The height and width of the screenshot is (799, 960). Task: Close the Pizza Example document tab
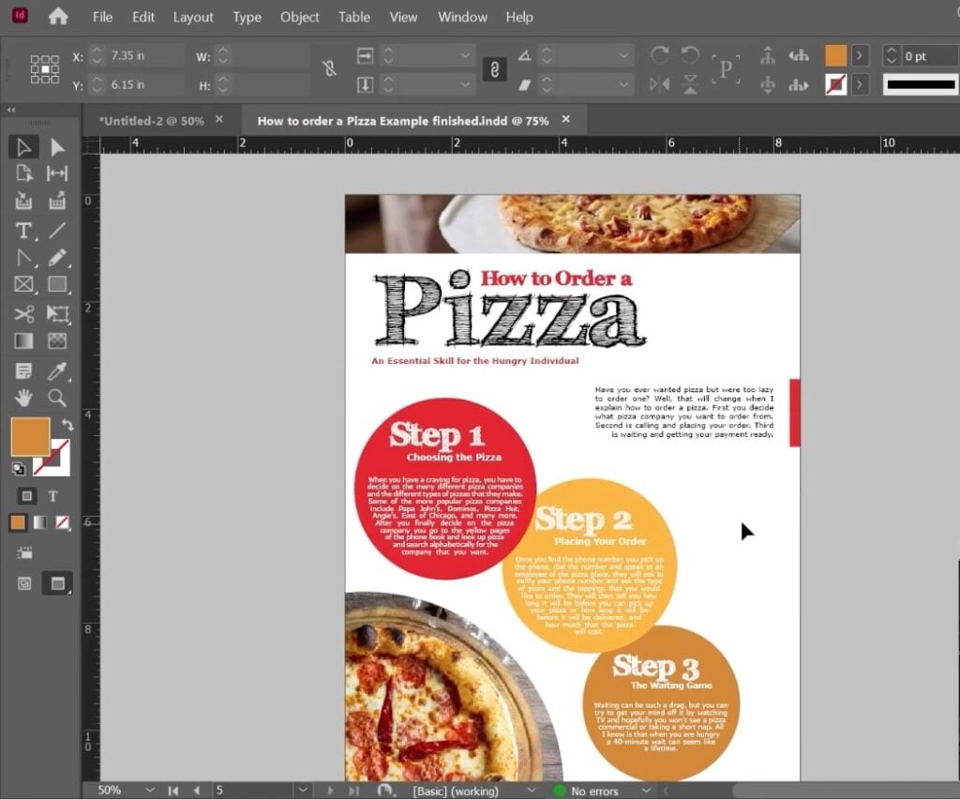[566, 119]
